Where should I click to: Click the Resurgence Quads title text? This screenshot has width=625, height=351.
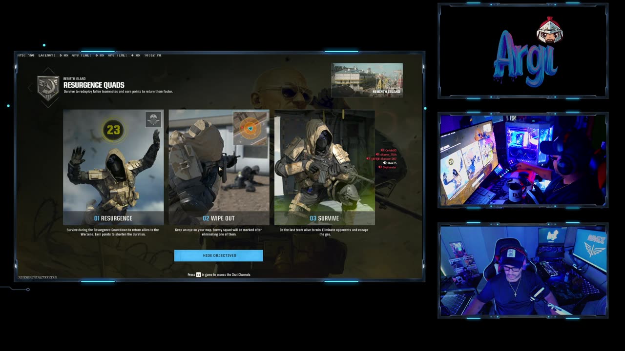(94, 85)
